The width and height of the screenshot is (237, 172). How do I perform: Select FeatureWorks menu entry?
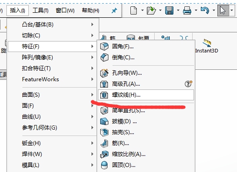52,79
